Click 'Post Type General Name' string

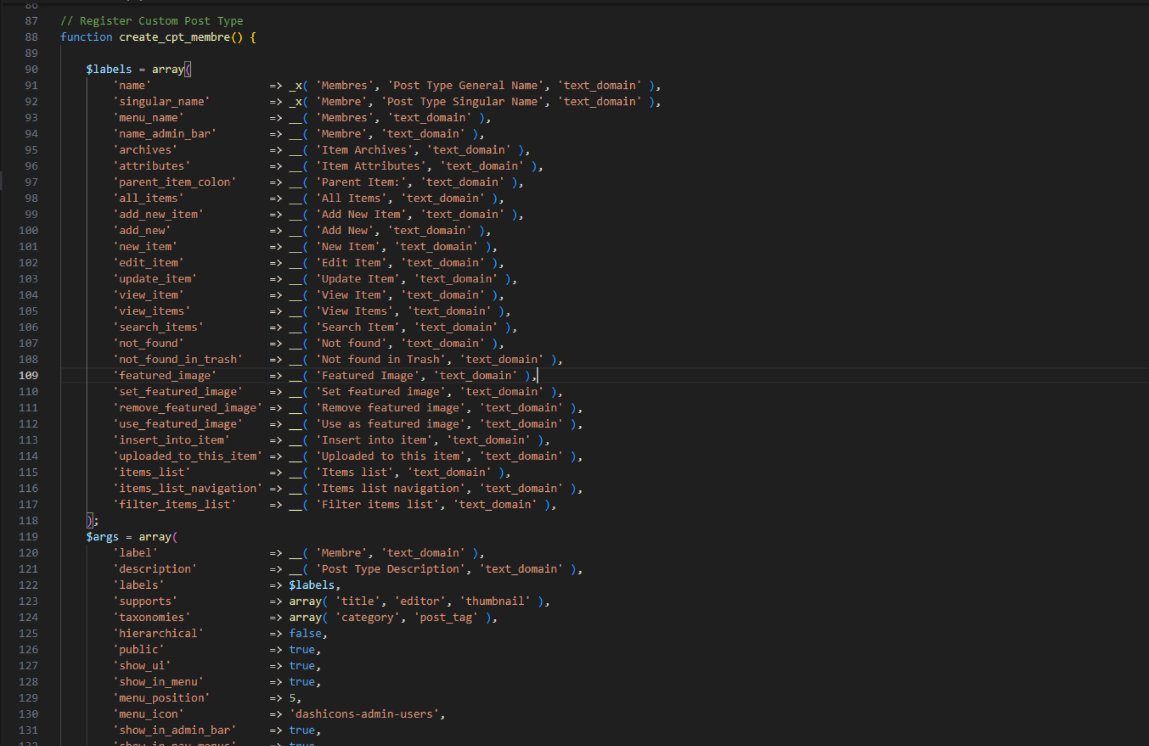coord(465,86)
